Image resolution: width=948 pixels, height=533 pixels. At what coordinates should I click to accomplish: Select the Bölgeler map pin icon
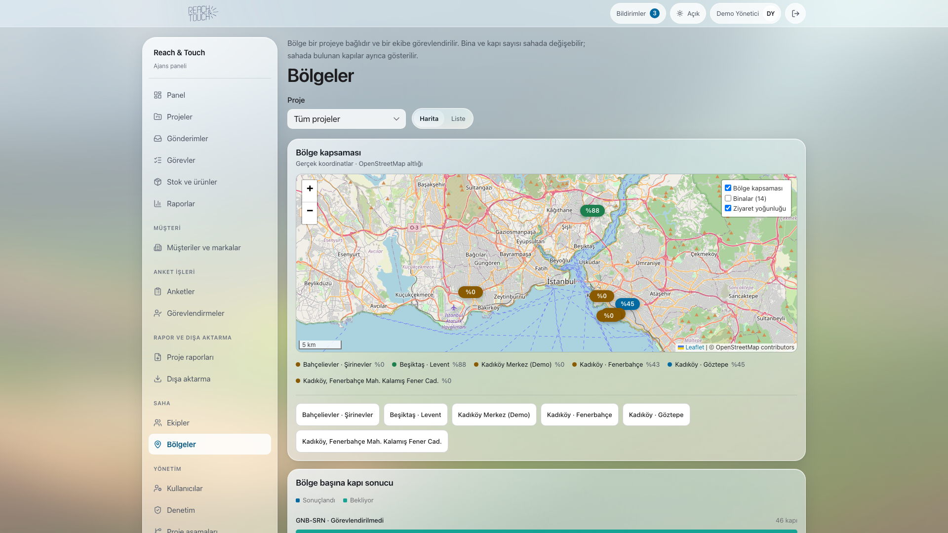(x=158, y=445)
